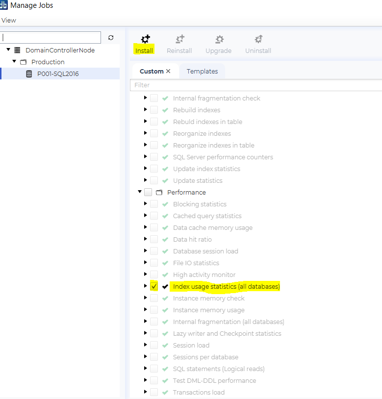Check the Reorganize indexes checkbox
The height and width of the screenshot is (399, 382).
(x=154, y=133)
